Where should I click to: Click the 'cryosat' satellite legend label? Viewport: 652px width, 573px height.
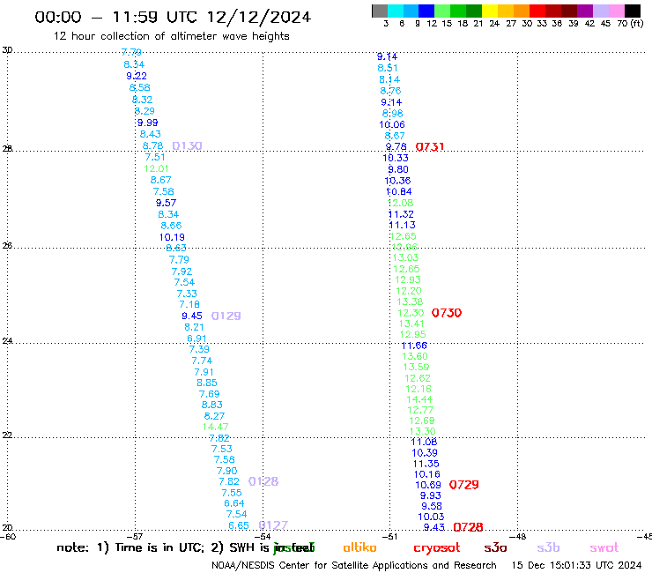437,548
